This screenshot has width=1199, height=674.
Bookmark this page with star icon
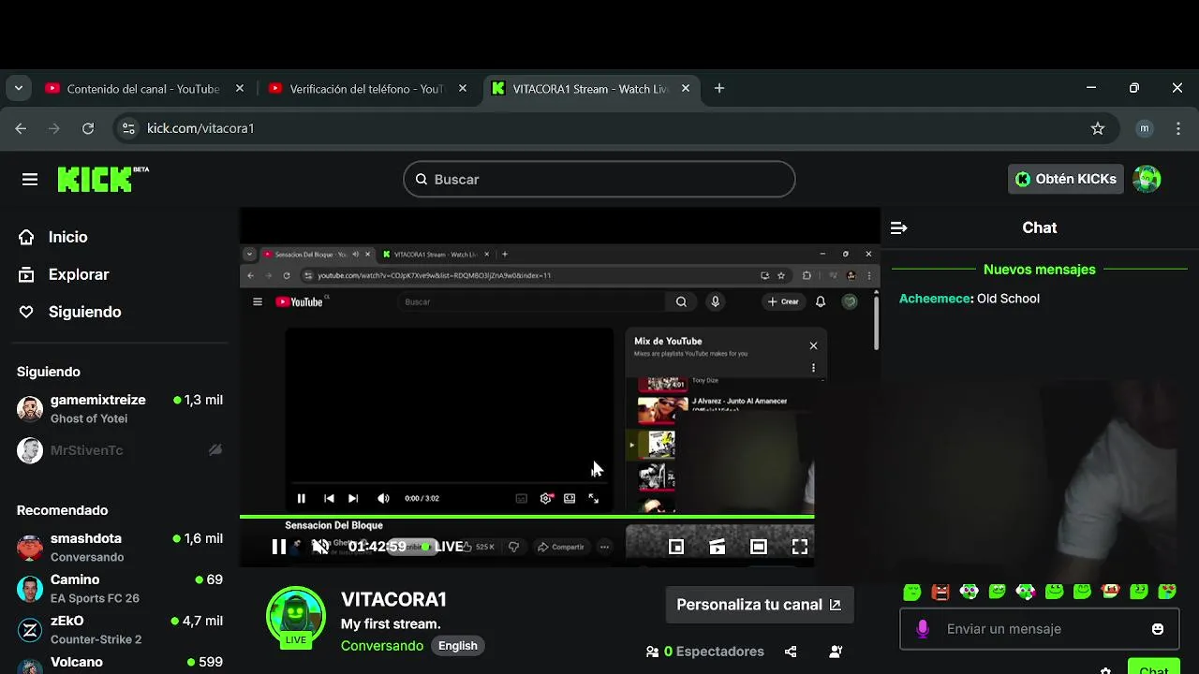[x=1098, y=128]
